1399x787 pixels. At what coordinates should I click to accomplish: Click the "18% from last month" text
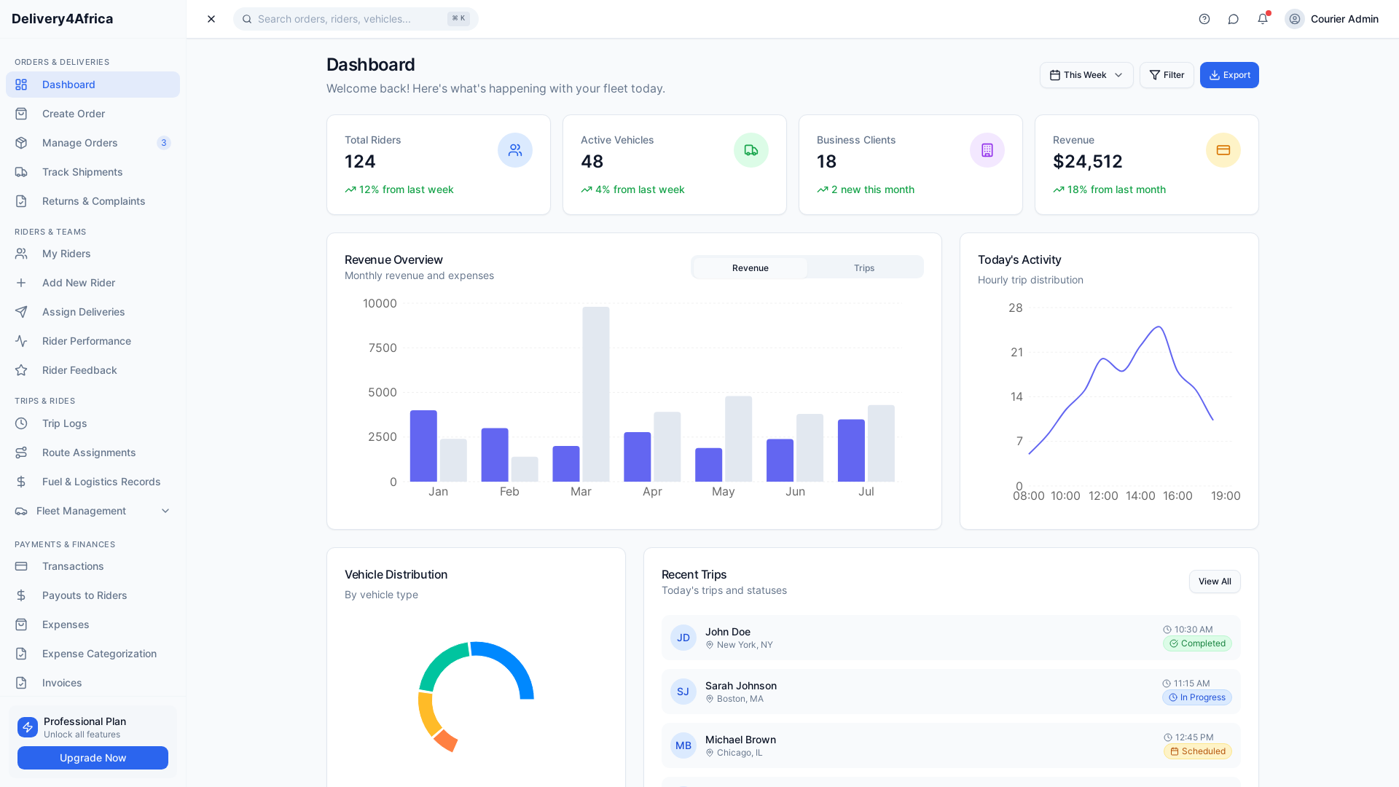1116,189
